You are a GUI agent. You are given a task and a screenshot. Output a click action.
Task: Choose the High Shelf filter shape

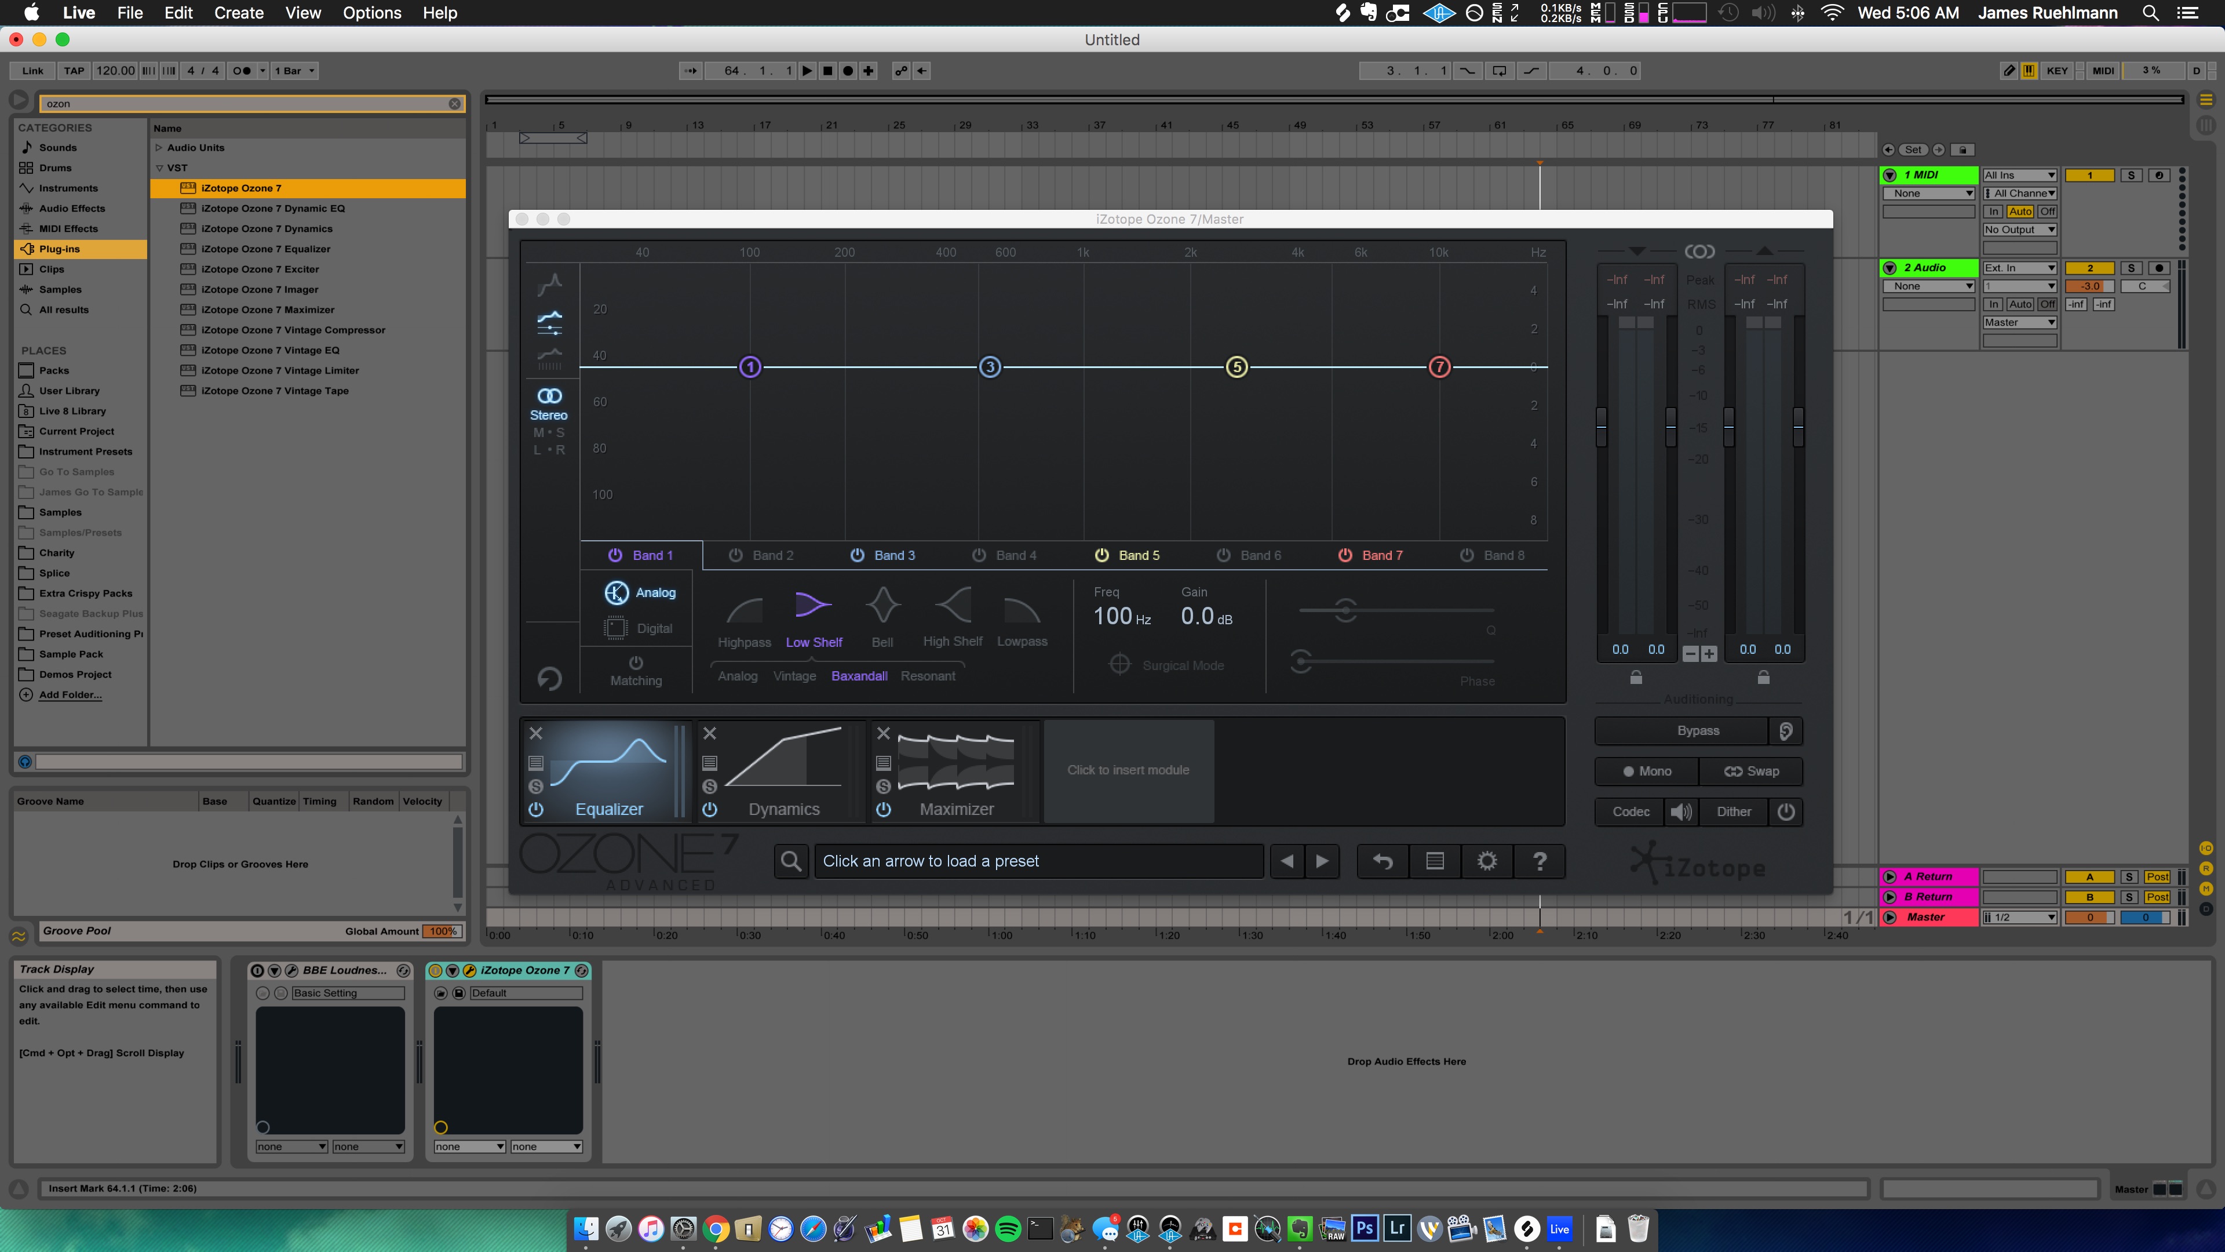954,606
